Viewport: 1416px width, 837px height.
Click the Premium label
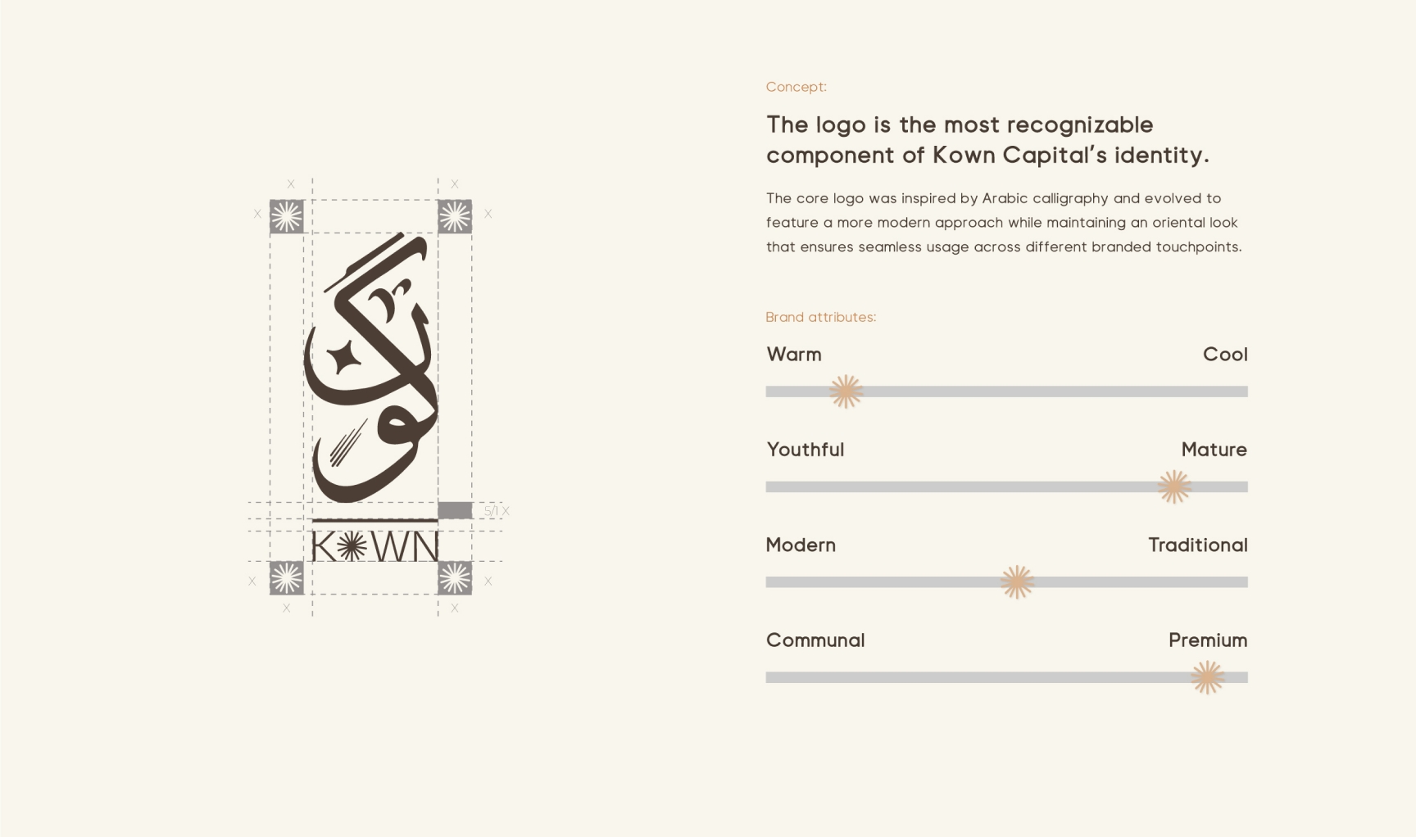1208,640
